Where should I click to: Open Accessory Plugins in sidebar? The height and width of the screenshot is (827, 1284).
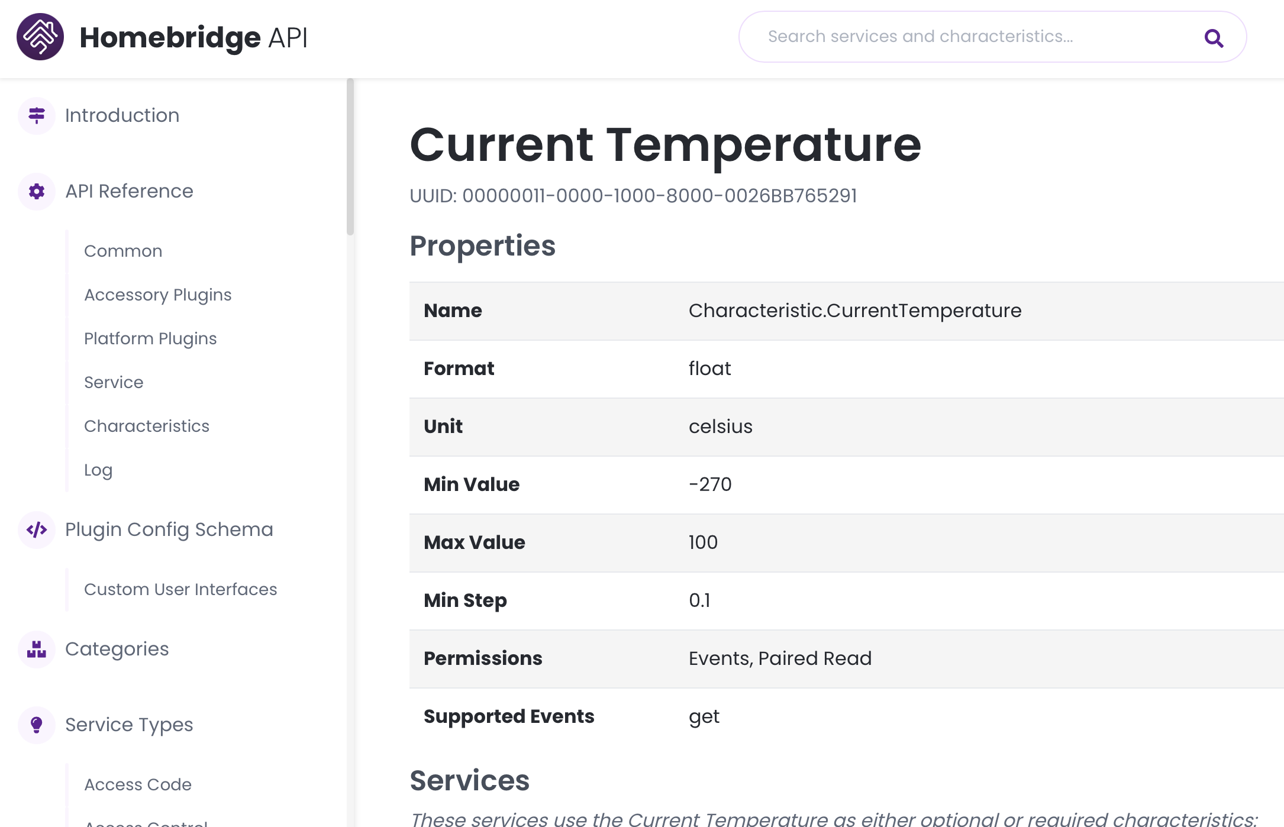(157, 295)
